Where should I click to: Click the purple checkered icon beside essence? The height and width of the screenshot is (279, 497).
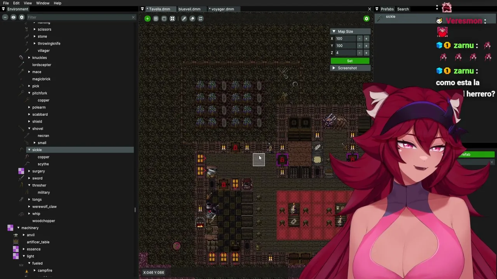tap(16, 249)
